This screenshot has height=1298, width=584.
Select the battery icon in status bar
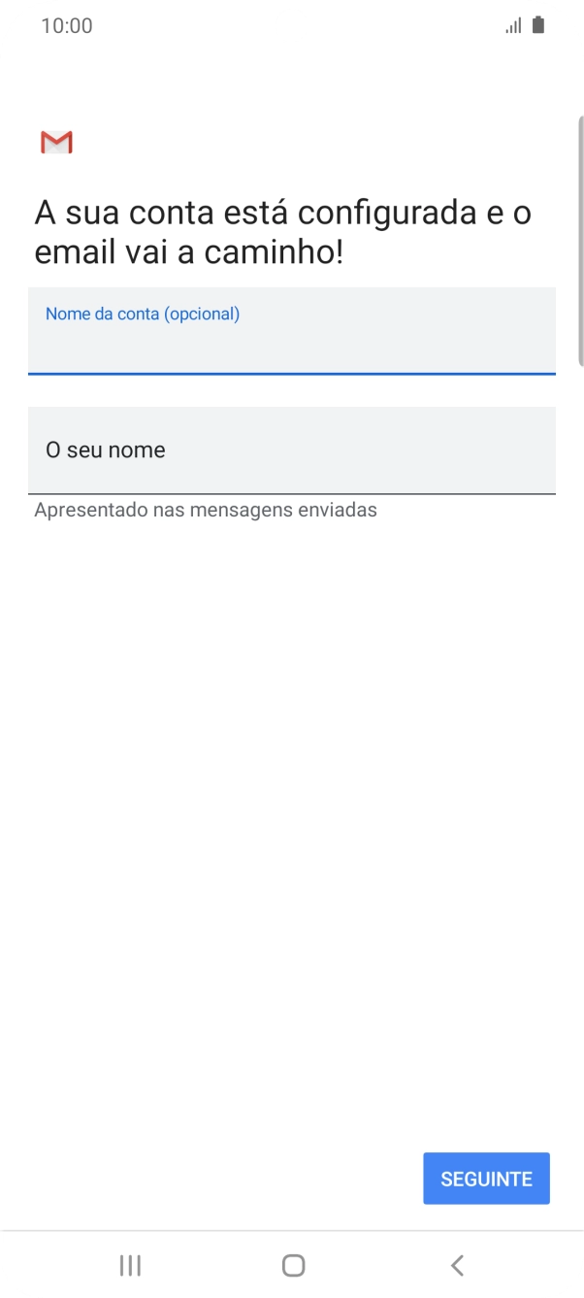coord(539,25)
